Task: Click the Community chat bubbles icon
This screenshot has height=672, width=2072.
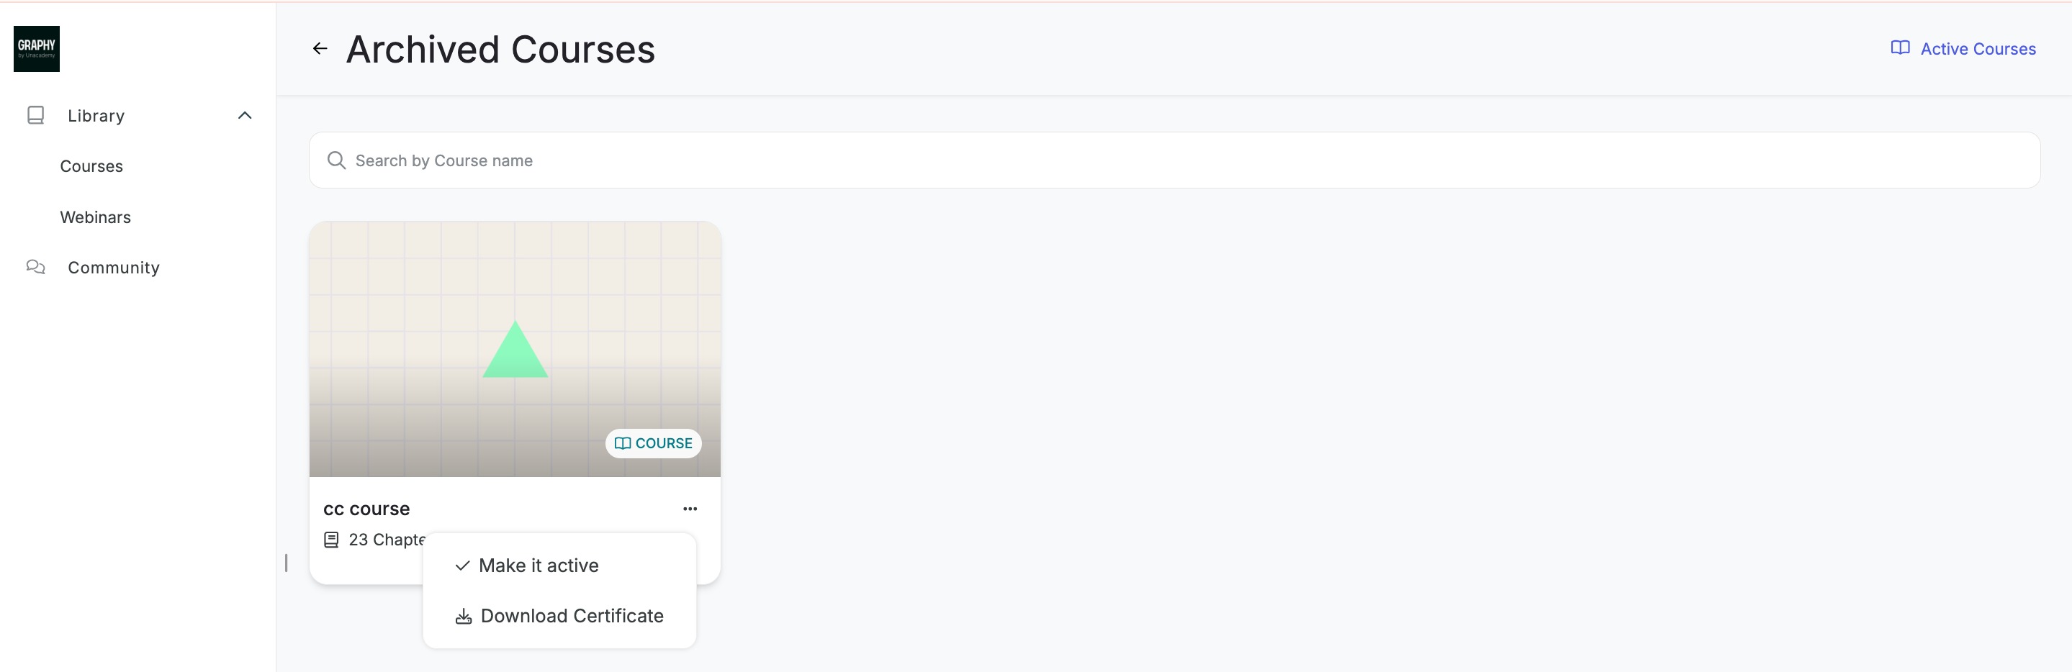Action: pyautogui.click(x=35, y=267)
